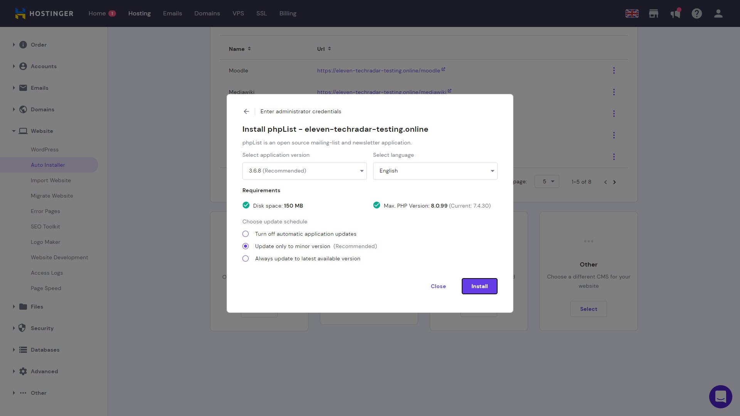Expand the Files sidebar section

pos(14,307)
